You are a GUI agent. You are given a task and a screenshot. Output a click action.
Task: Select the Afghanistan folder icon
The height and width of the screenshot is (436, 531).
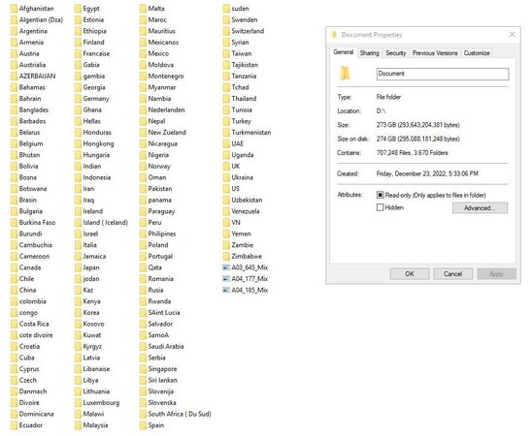(x=14, y=9)
